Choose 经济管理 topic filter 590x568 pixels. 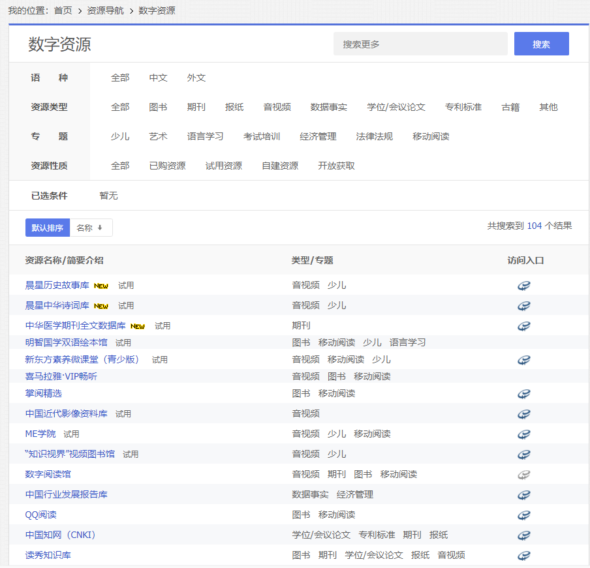click(x=318, y=136)
